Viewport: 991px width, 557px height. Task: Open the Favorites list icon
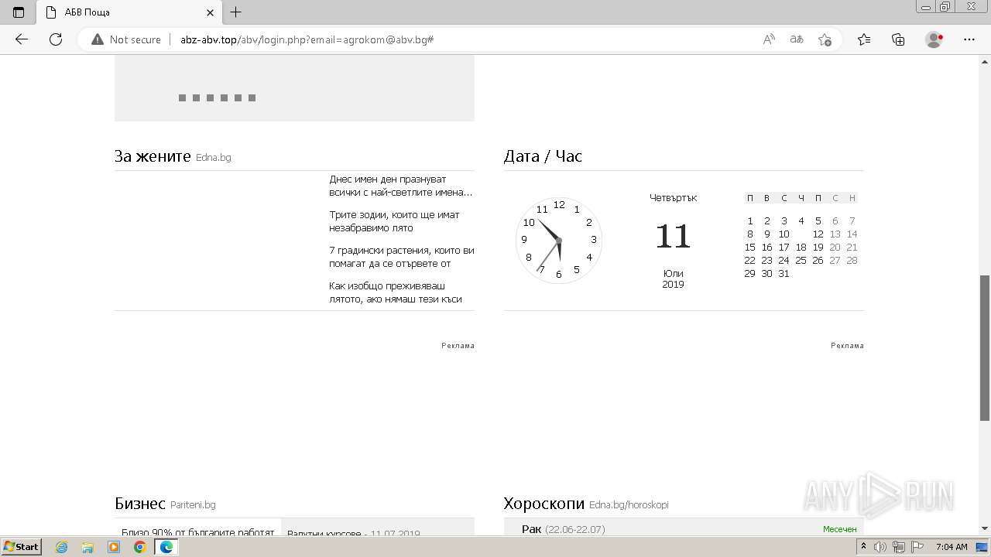click(864, 39)
